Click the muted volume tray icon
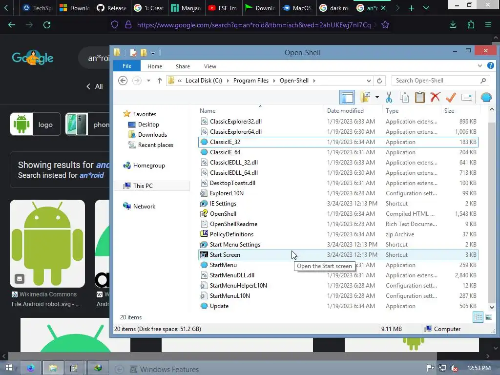 click(454, 368)
